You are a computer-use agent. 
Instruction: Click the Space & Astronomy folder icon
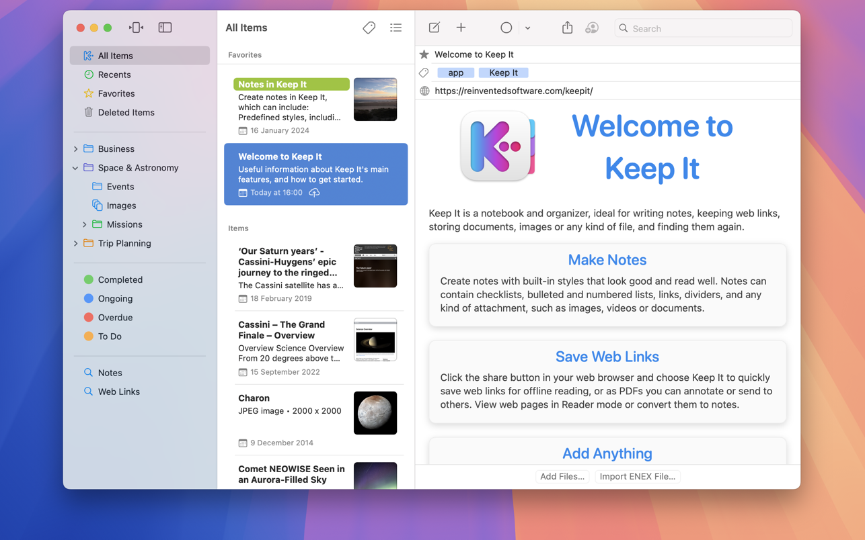88,167
